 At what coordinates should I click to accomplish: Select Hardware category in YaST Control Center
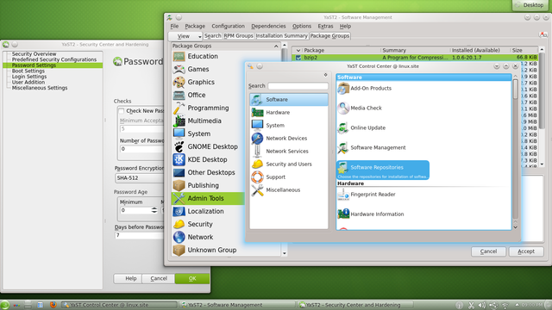pyautogui.click(x=289, y=113)
